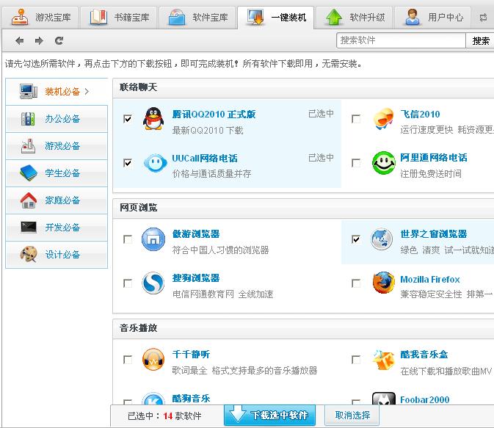Click the house icon beside 家庭必备
The height and width of the screenshot is (428, 494).
(x=29, y=200)
